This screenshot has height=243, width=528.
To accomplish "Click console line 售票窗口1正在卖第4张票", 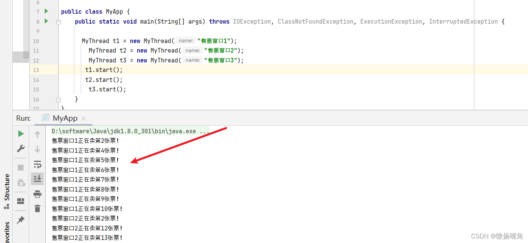I will (x=85, y=150).
